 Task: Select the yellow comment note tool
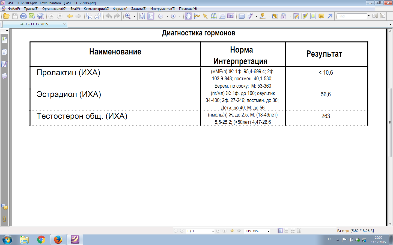pos(321,16)
